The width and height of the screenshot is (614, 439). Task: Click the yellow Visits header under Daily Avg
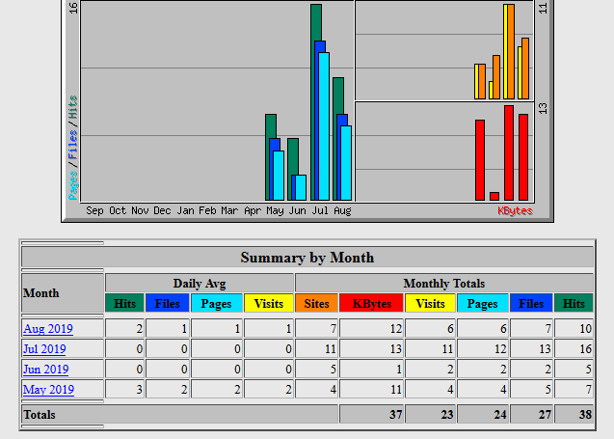tap(268, 303)
